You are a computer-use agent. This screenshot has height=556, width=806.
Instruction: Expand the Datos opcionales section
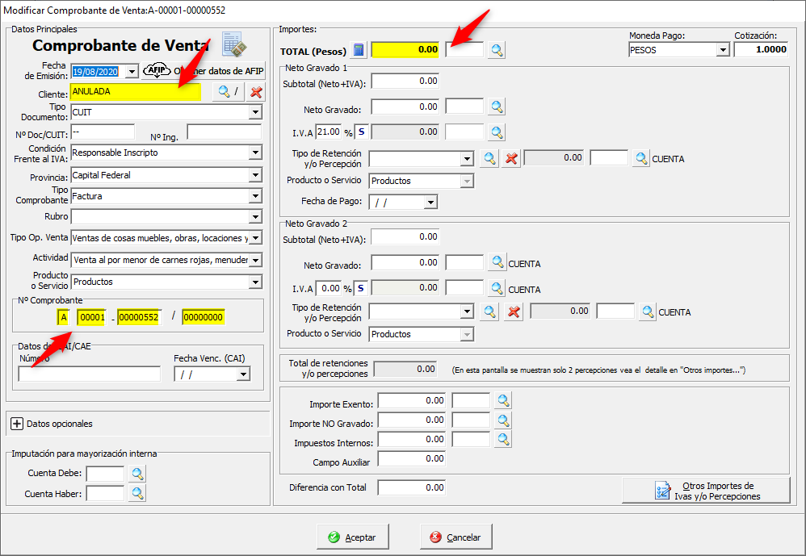click(x=17, y=424)
